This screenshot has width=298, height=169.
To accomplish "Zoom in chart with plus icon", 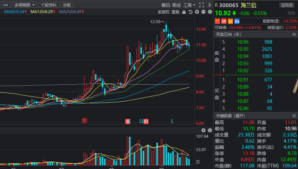I will pos(197,12).
